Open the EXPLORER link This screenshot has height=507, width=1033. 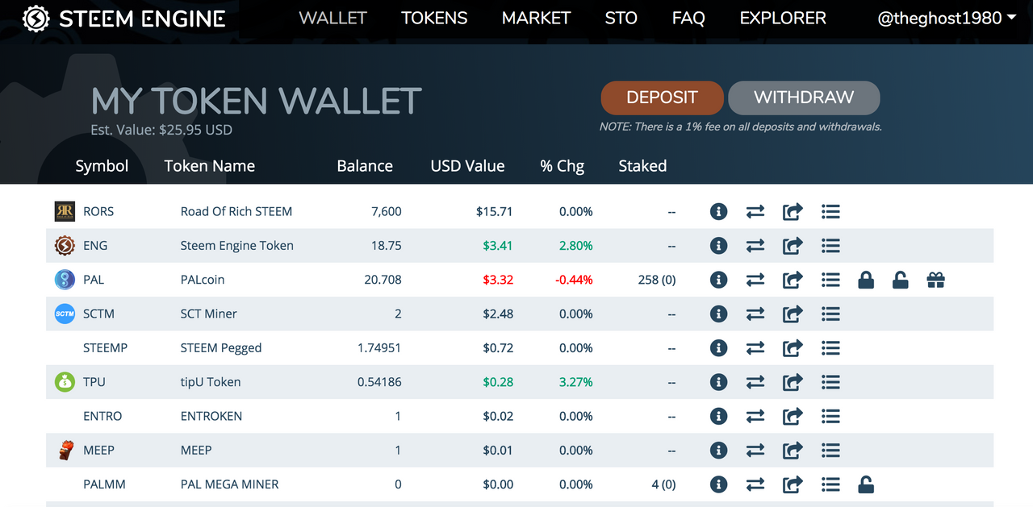[783, 18]
